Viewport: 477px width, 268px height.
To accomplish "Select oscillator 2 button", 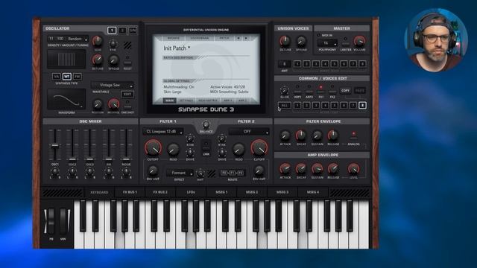I will [x=122, y=30].
